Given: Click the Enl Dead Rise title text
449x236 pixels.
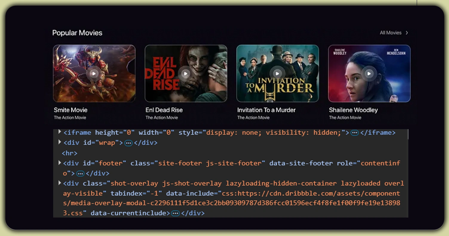Looking at the screenshot, I should pyautogui.click(x=164, y=110).
